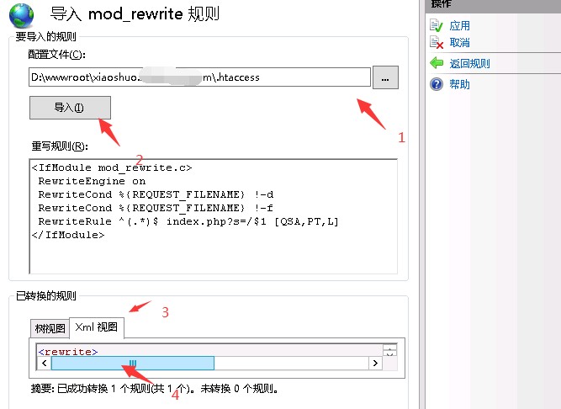Click the green arrow Back to Rules icon
Viewport: 561px width, 409px height.
point(436,63)
